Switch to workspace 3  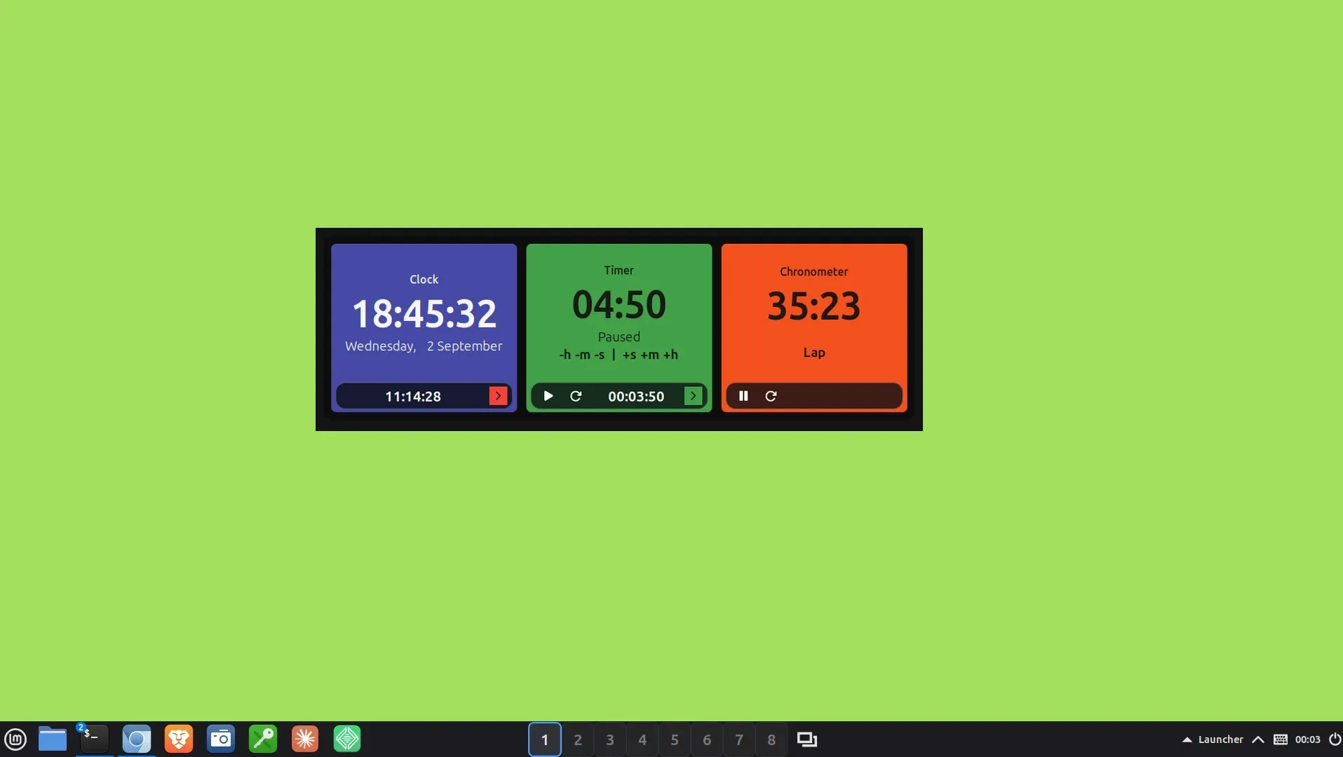[x=610, y=739]
